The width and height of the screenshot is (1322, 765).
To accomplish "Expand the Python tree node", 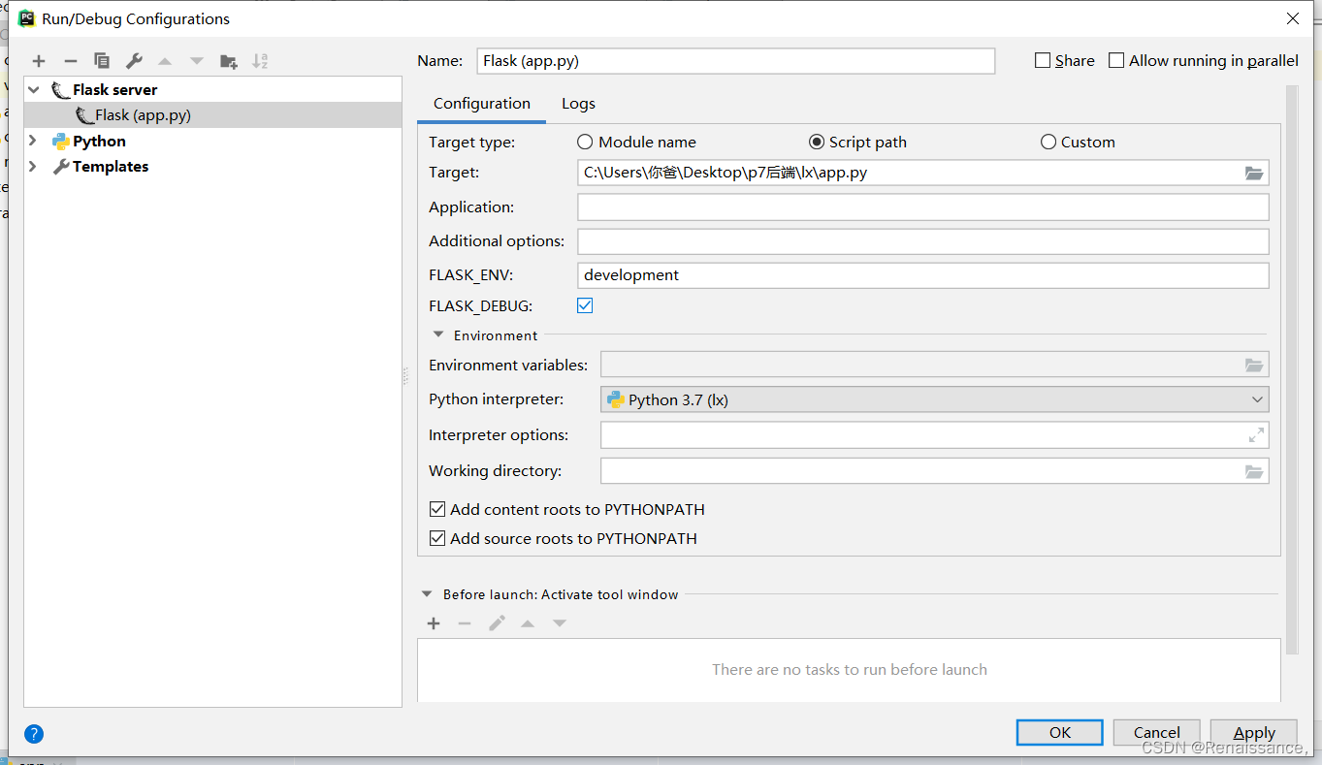I will (x=34, y=141).
